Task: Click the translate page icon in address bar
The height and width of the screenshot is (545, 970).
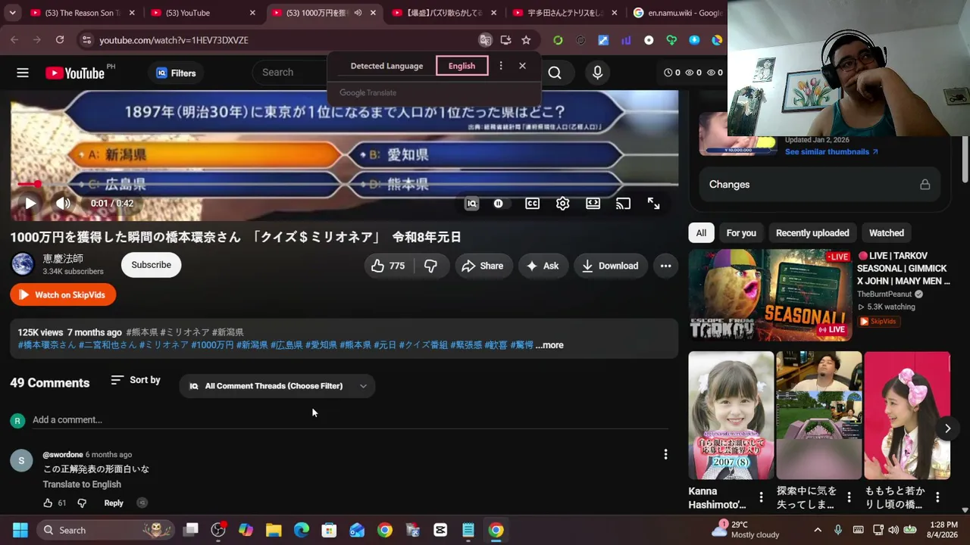Action: 486,40
